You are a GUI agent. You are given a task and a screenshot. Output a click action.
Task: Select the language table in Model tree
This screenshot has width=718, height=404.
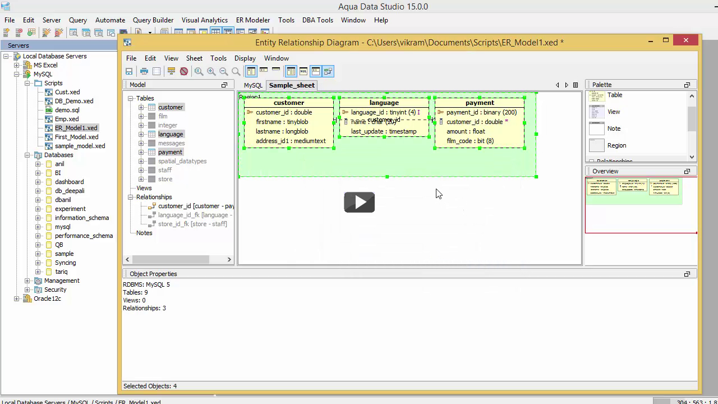coord(171,134)
